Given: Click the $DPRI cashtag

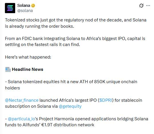Looking at the screenshot, I should tap(106, 100).
